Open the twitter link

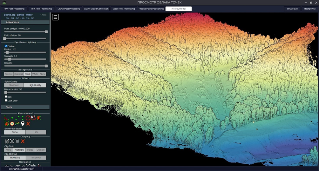[29, 15]
